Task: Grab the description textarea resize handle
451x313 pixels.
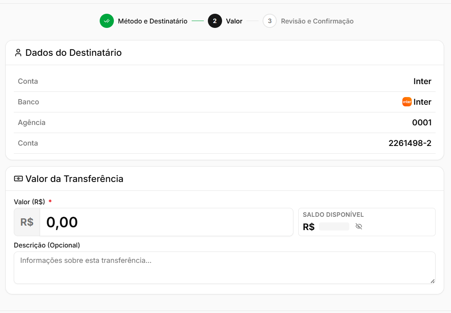Action: pyautogui.click(x=433, y=281)
